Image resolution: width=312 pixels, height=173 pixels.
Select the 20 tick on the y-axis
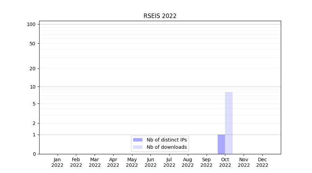pos(32,69)
